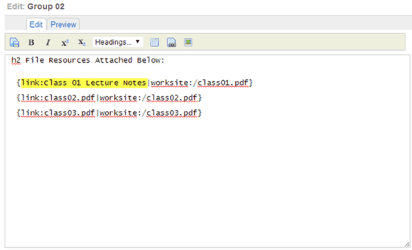Apply superscript formatting
This screenshot has height=250, width=412.
[65, 42]
